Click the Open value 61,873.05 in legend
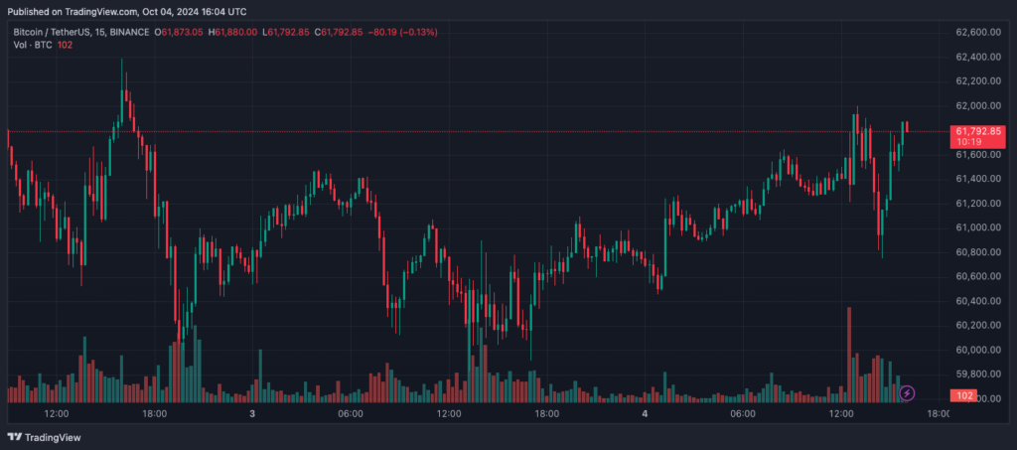Screen dimensions: 1017x450 (x=182, y=33)
